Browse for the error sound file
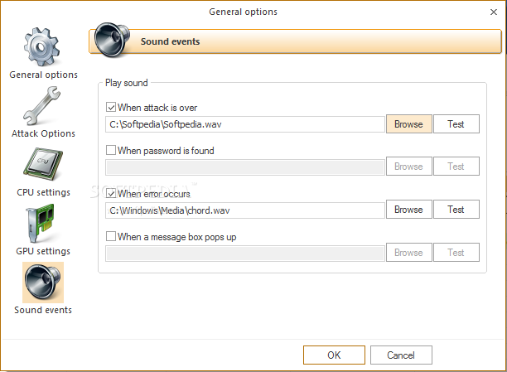507x372 pixels. point(408,210)
